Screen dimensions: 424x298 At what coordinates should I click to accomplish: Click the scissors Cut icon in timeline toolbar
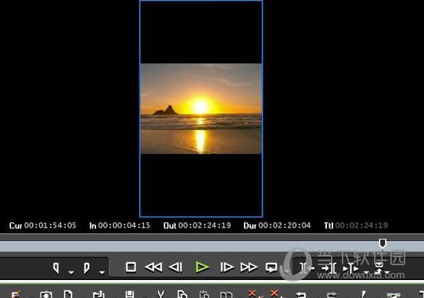coord(160,294)
